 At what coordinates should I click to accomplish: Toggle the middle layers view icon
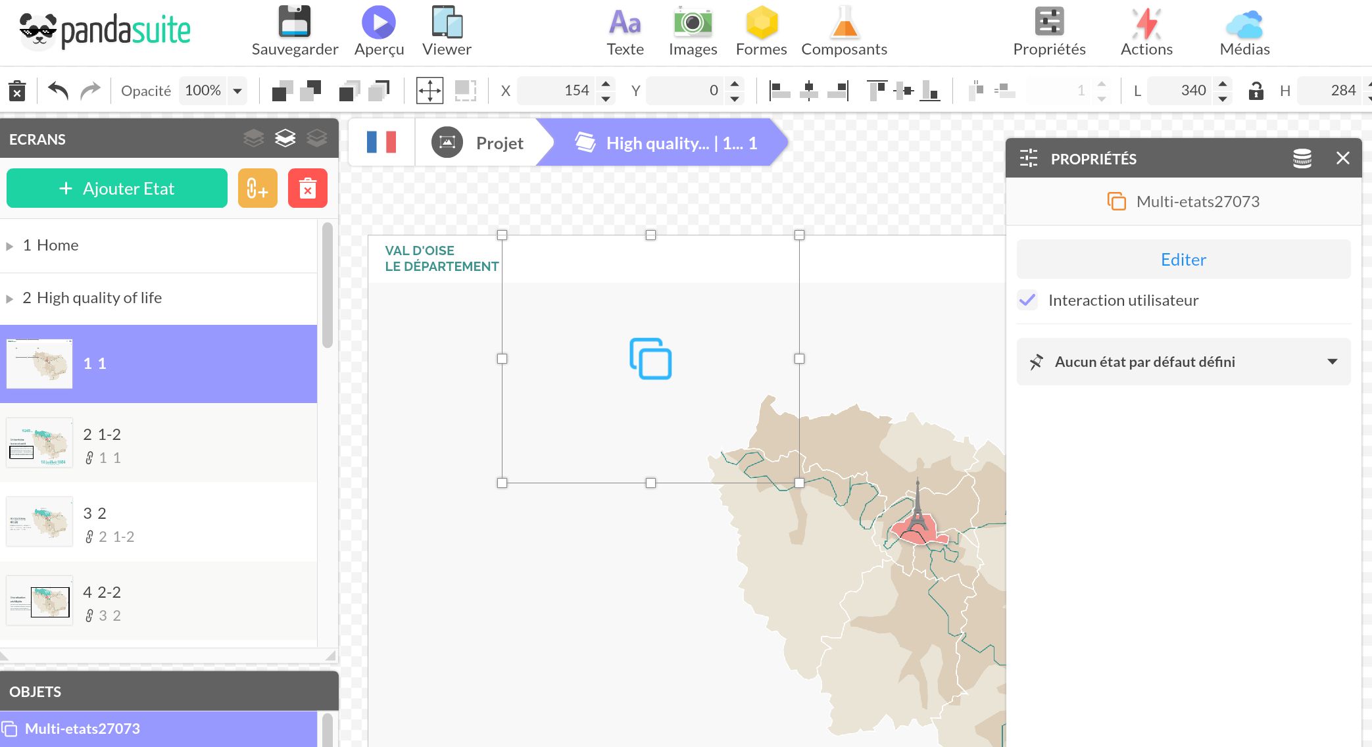285,138
